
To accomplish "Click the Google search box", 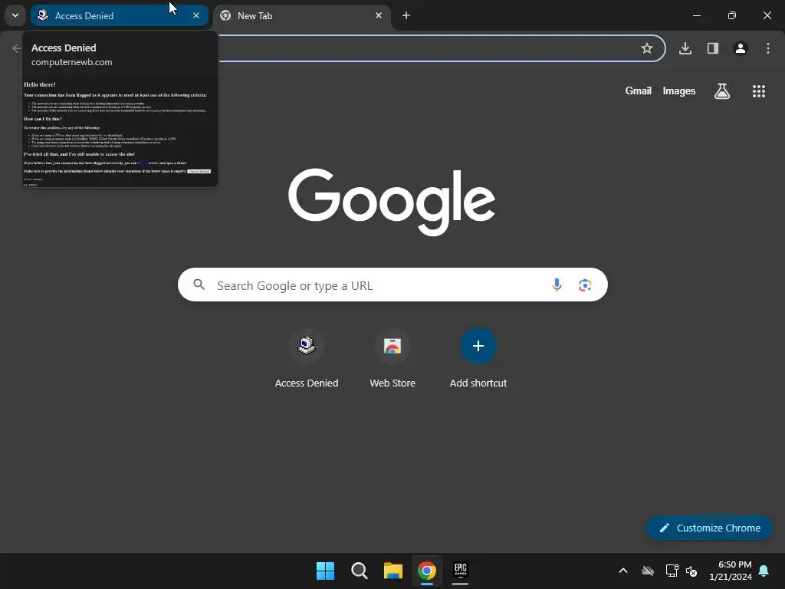I will pyautogui.click(x=392, y=285).
